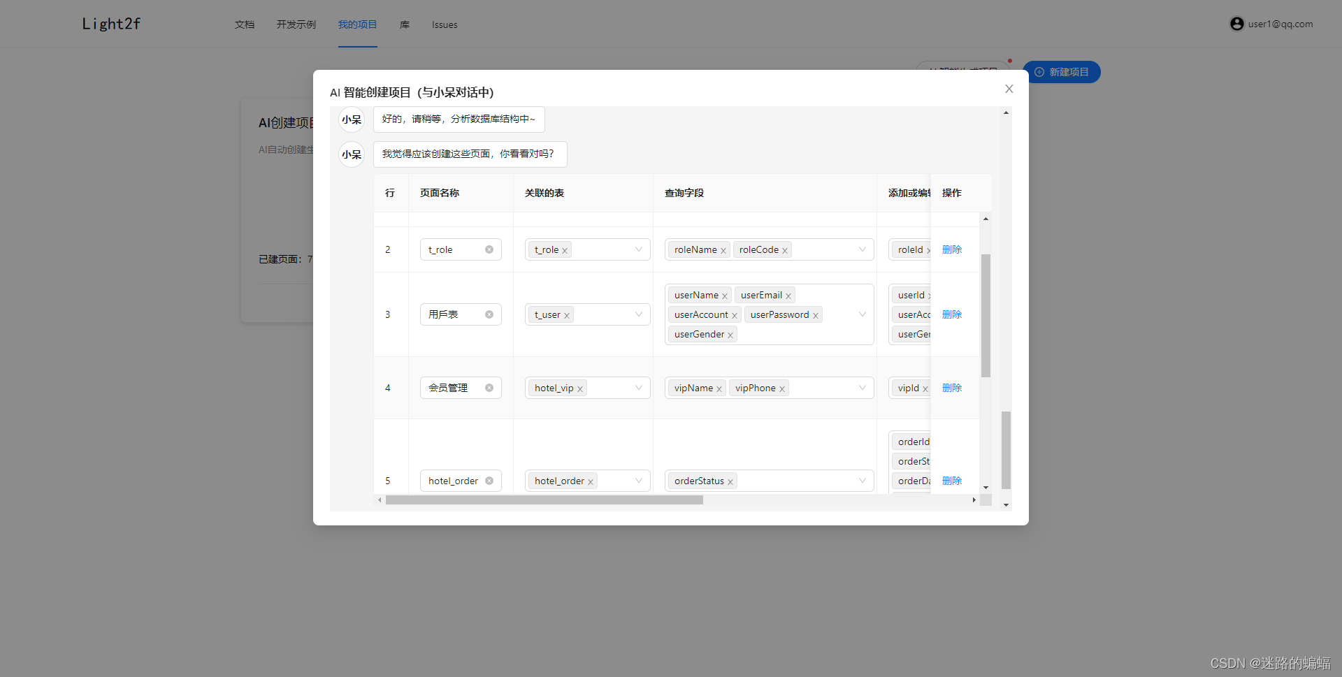Viewport: 1342px width, 677px height.
Task: Remove the roleName query field tag
Action: tap(723, 250)
